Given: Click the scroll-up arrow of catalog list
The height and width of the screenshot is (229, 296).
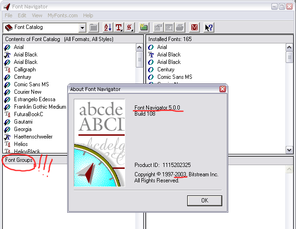Looking at the screenshot, I should (x=139, y=48).
